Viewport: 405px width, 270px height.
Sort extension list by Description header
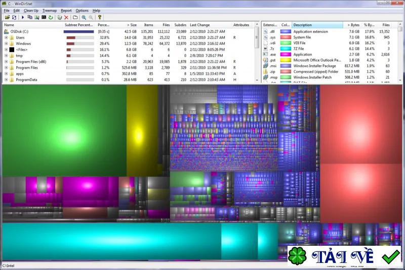317,25
